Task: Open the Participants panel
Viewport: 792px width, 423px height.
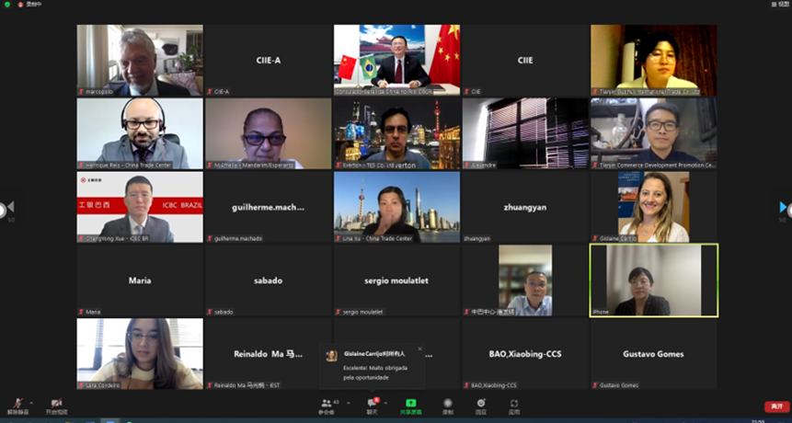Action: (326, 404)
